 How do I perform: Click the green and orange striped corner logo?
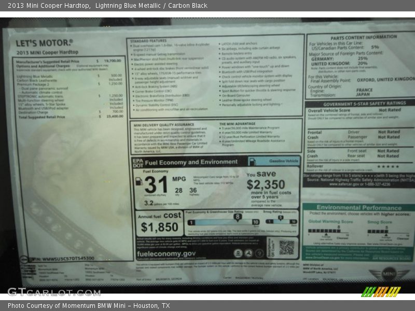381,291
